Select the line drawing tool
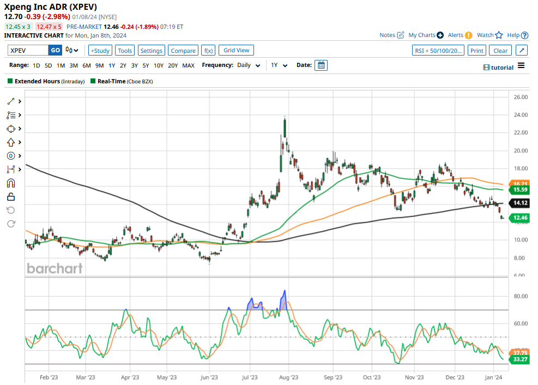The height and width of the screenshot is (385, 538). coord(10,101)
